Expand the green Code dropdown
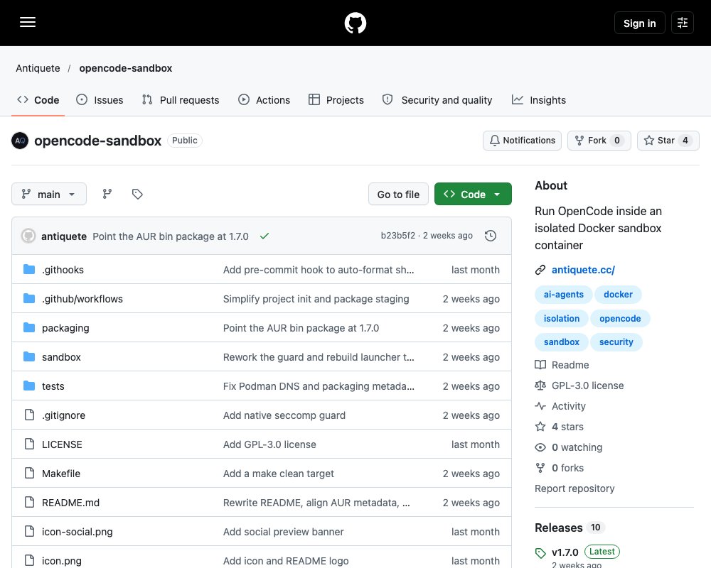This screenshot has height=568, width=711. coord(473,195)
